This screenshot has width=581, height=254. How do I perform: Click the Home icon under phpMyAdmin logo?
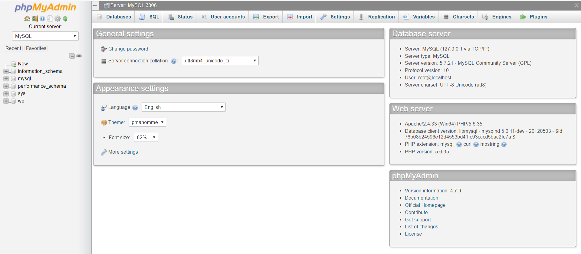[x=27, y=19]
